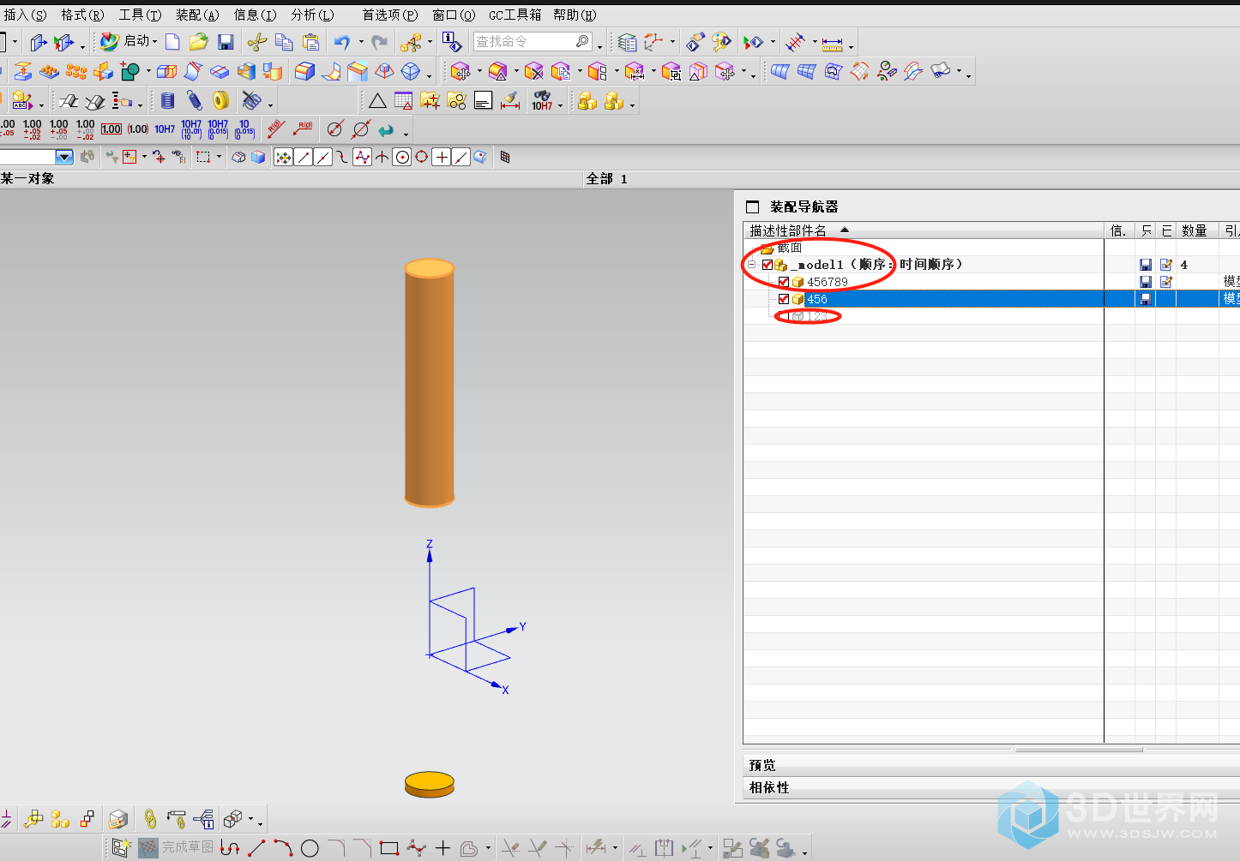
Task: Click the Measure Distance ruler icon
Action: tap(832, 42)
